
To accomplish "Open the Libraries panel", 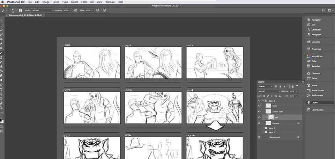I will coord(313,42).
